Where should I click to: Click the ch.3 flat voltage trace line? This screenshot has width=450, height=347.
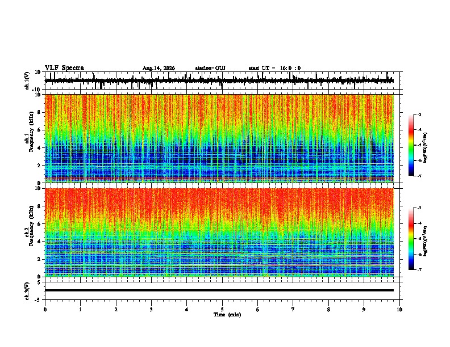pos(219,290)
